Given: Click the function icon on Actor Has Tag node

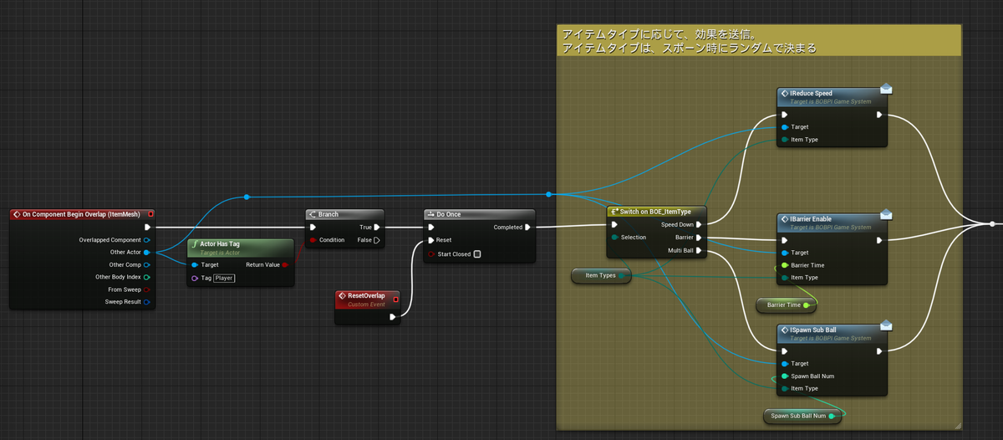Looking at the screenshot, I should pyautogui.click(x=194, y=243).
